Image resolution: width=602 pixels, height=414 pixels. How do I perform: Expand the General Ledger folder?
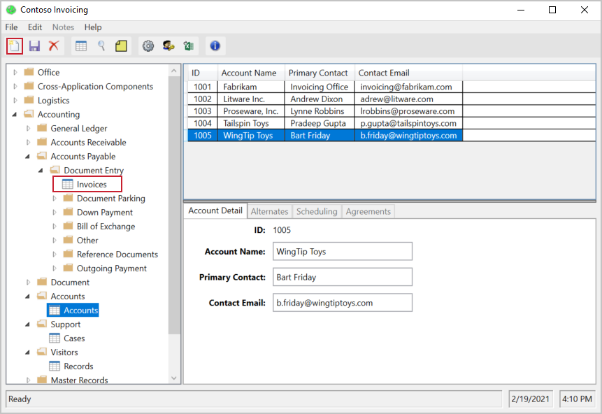tap(29, 128)
